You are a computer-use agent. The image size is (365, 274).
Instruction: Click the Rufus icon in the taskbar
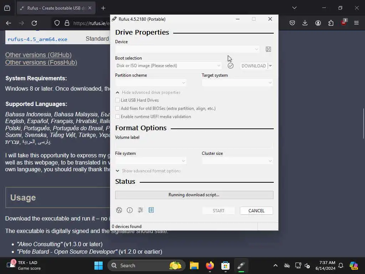point(241,265)
